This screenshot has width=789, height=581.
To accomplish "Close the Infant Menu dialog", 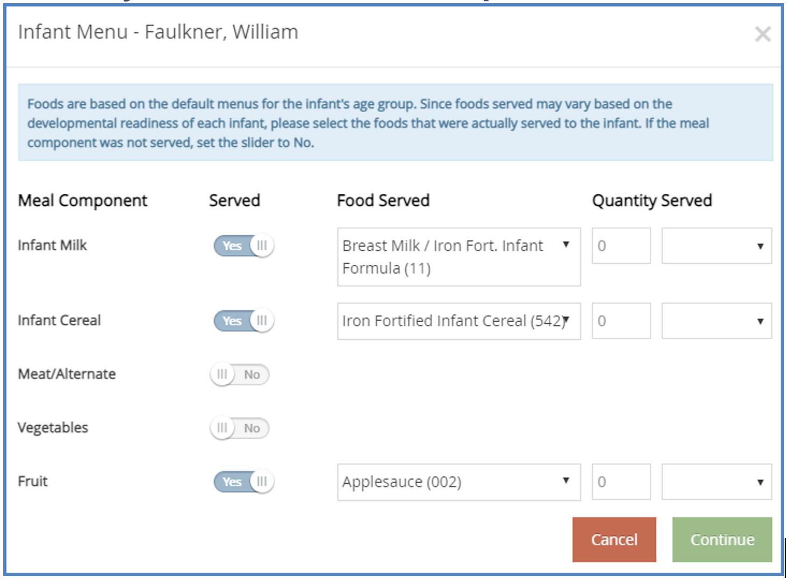I will [x=762, y=34].
